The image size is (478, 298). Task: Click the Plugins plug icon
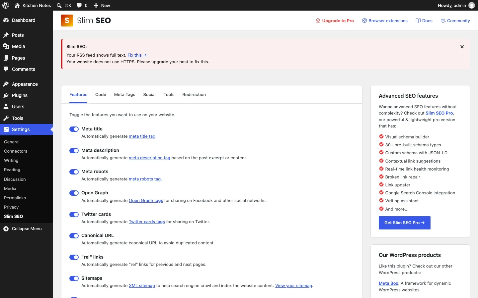point(6,95)
